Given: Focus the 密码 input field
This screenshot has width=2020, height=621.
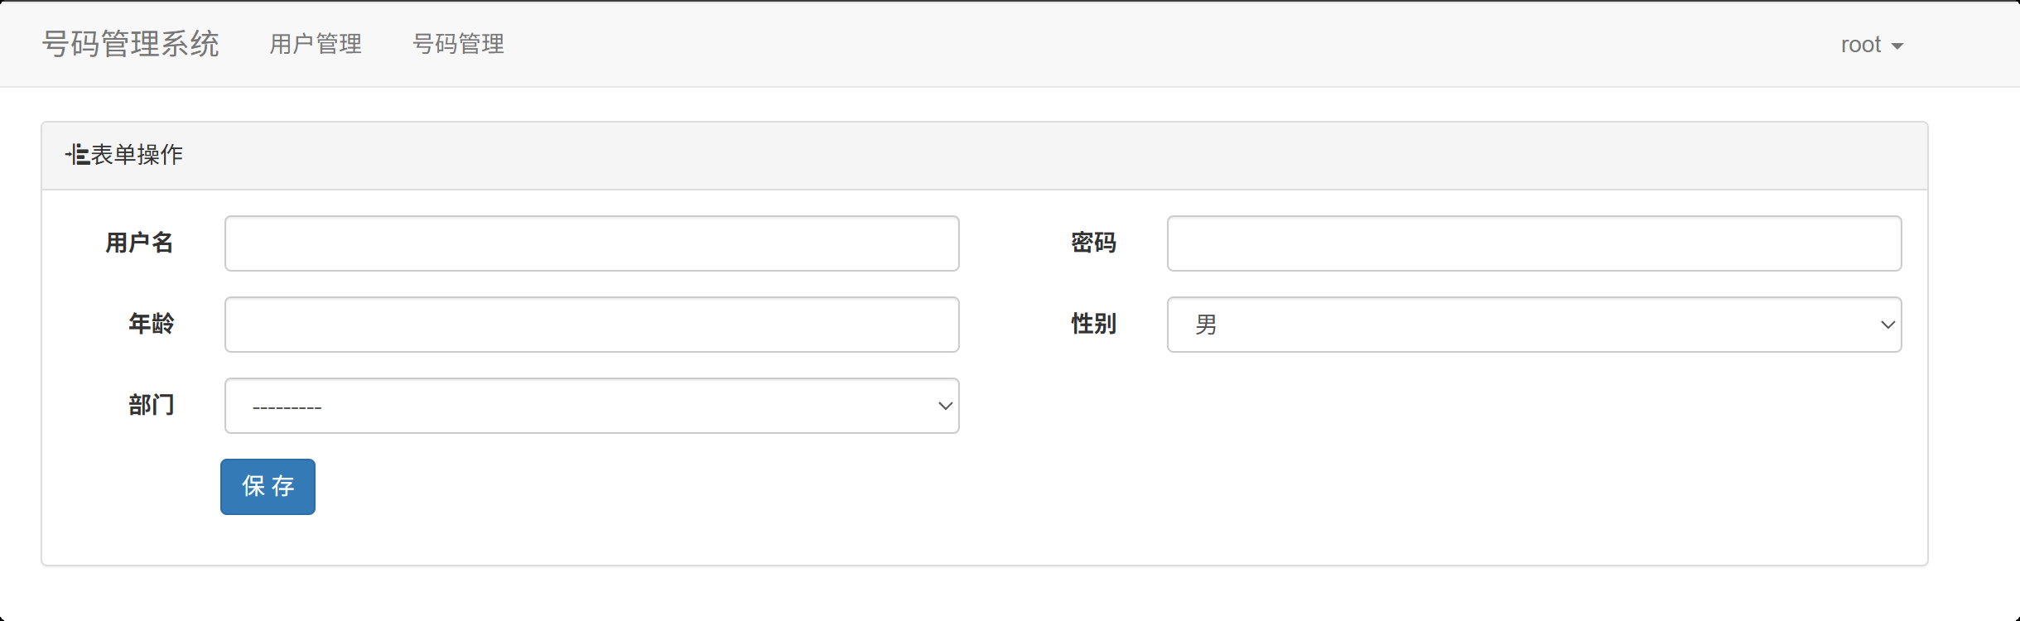Looking at the screenshot, I should click(1534, 243).
